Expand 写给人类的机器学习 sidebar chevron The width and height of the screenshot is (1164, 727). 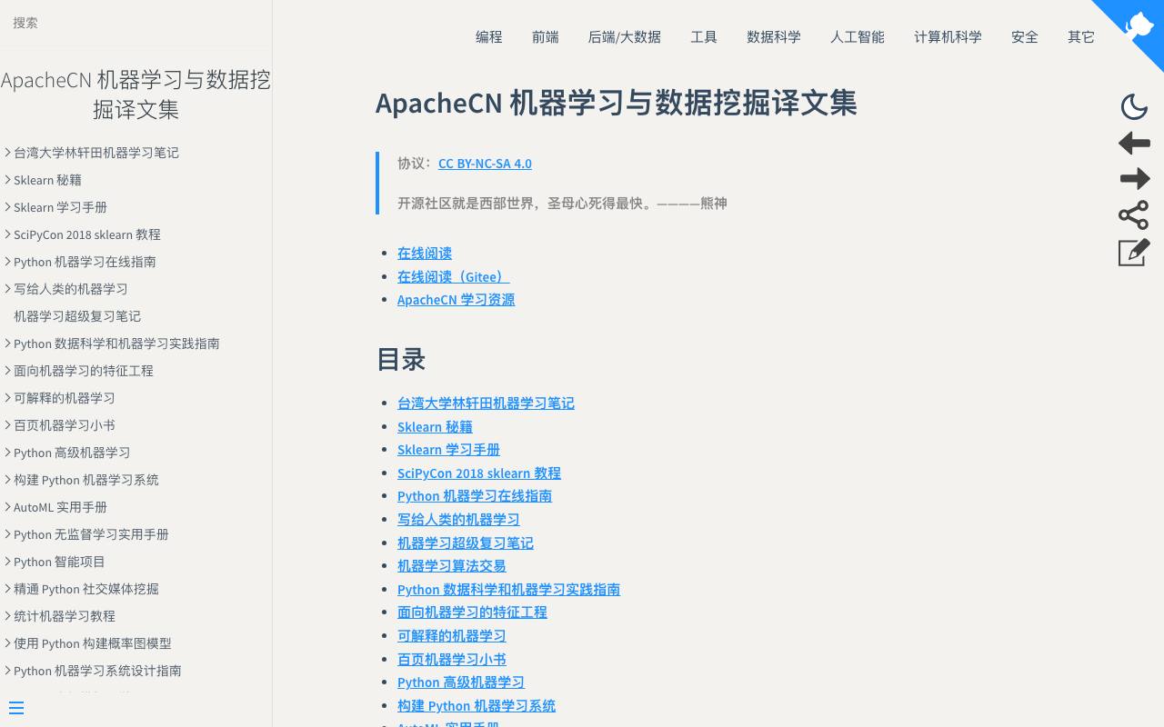[x=7, y=289]
